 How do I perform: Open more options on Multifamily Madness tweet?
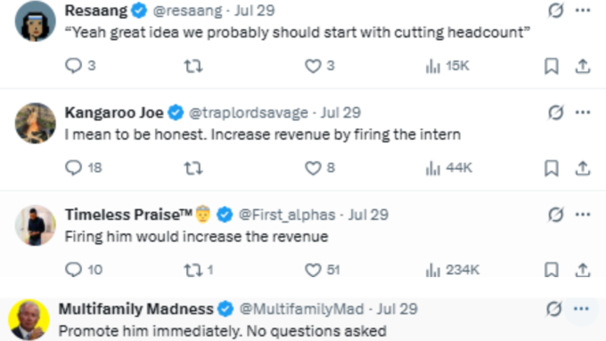tap(581, 309)
